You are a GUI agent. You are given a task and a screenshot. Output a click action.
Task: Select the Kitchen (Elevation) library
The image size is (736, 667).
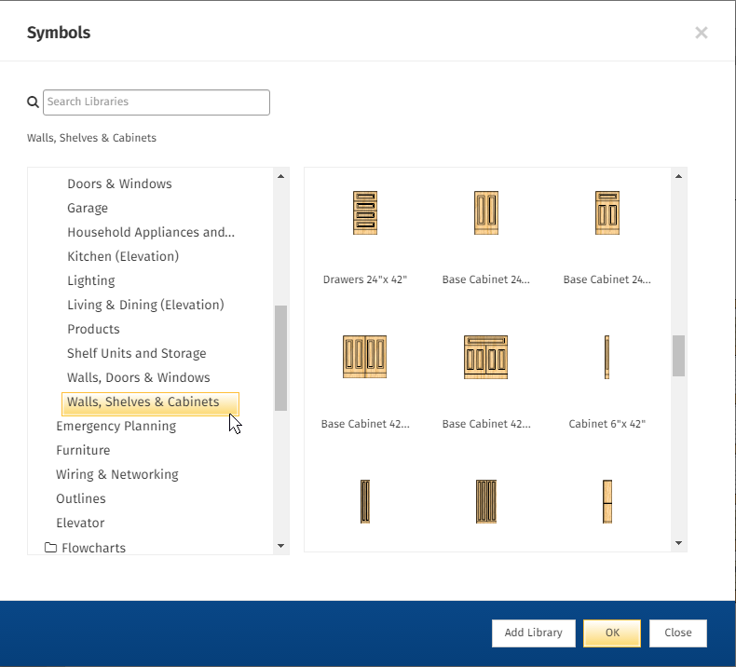click(x=123, y=256)
